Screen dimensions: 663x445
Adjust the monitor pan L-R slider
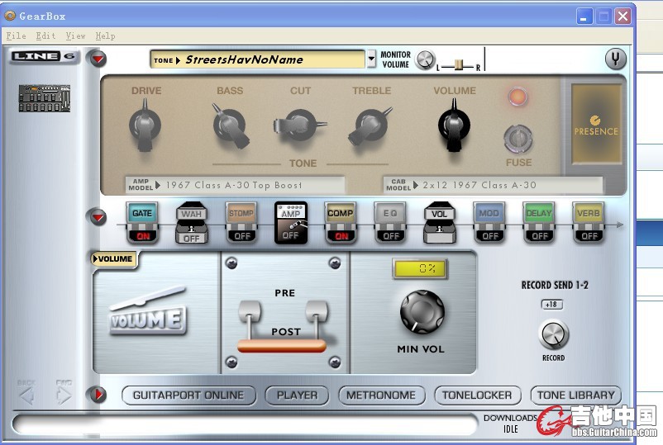point(459,65)
